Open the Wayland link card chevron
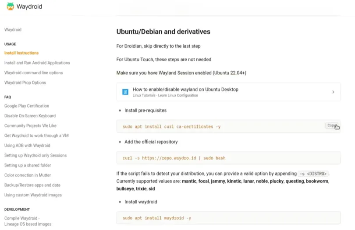The width and height of the screenshot is (355, 230). pos(333,92)
